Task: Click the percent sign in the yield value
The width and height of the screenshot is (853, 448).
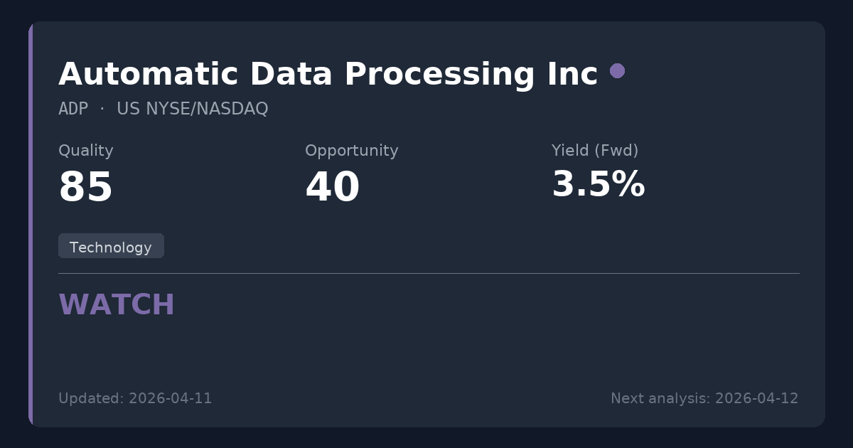Action: click(628, 185)
